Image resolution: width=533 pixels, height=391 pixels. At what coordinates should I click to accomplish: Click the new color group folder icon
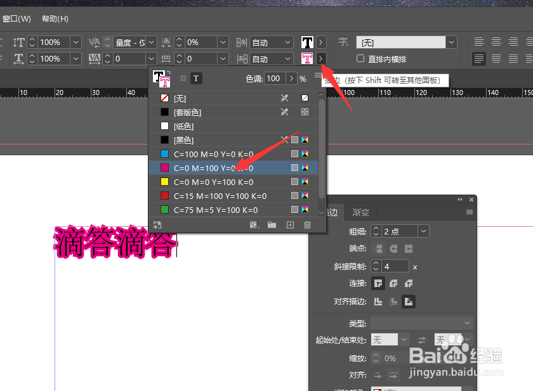tap(272, 225)
